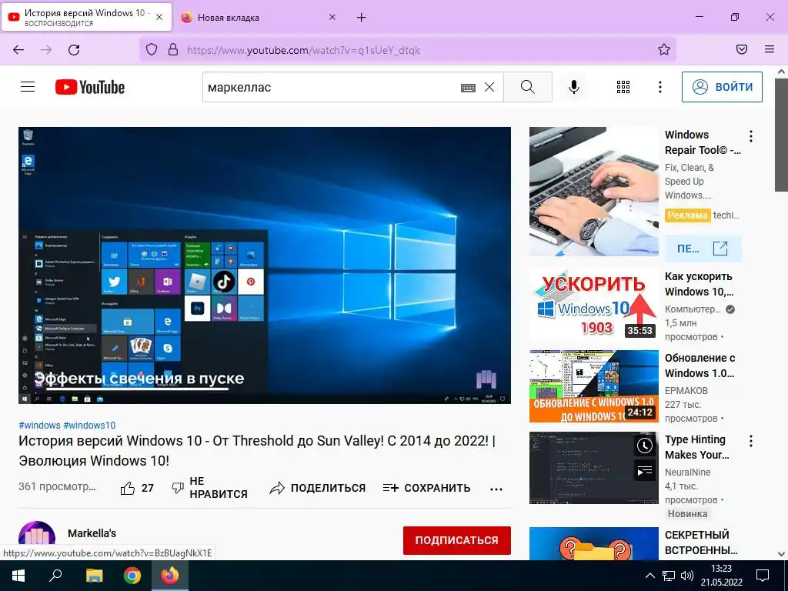Click ПОДЕЛИТЬСЯ share button

tap(317, 488)
